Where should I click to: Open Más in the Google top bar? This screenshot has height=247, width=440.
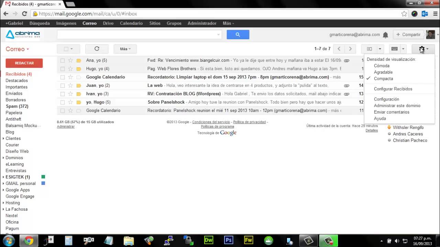(228, 23)
